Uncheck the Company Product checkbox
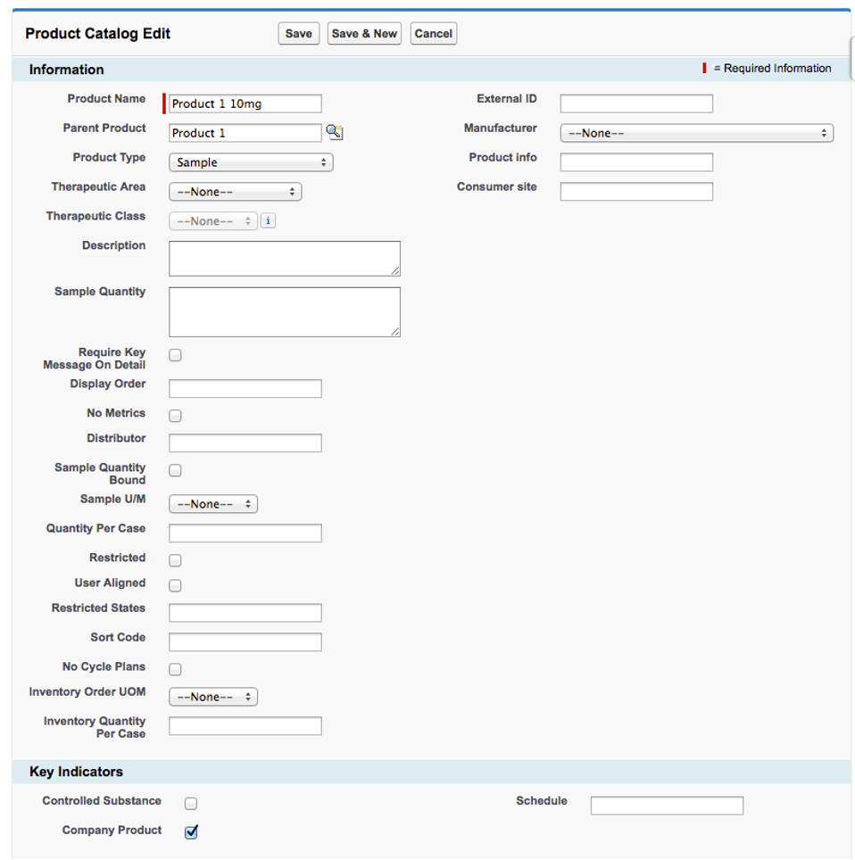Image resolution: width=855 pixels, height=860 pixels. point(191,832)
